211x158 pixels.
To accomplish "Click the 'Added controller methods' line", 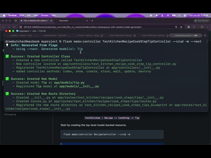I will pos(82,71).
